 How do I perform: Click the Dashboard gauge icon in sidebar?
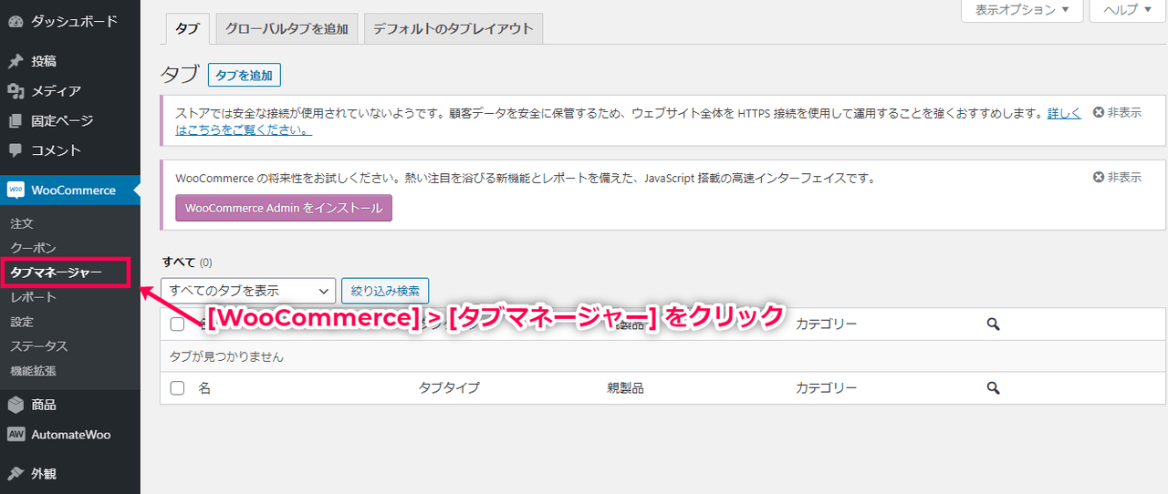(x=16, y=20)
